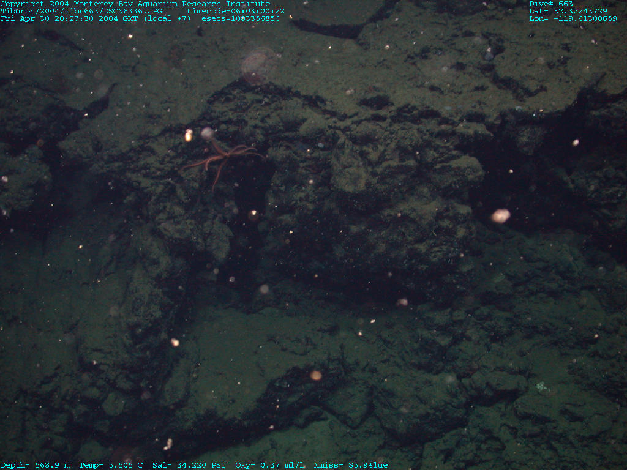
Task: Click the Oxy= 0.37 ml/l value
Action: click(269, 465)
